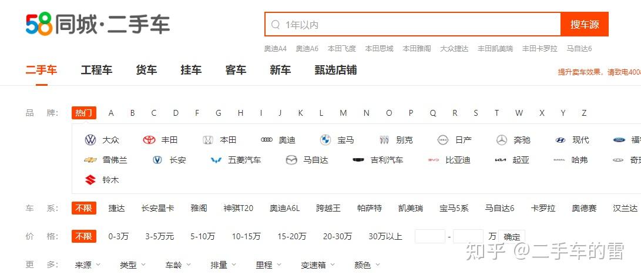Select the 凯美瑞 car series

click(411, 208)
